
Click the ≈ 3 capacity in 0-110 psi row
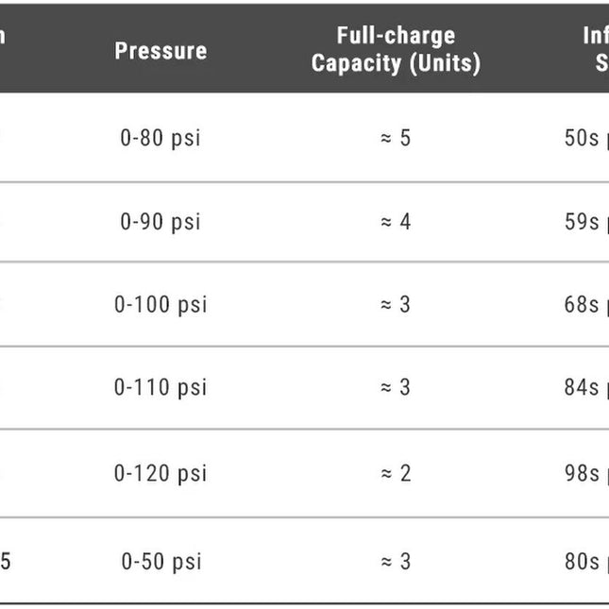tap(396, 387)
